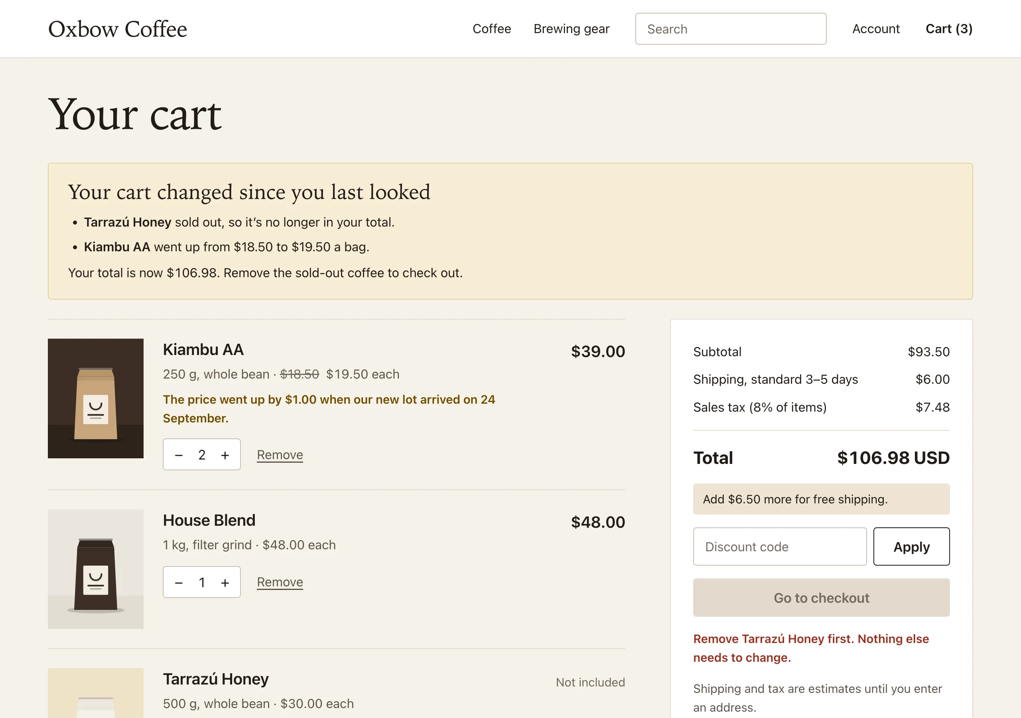Click the 'Your cart' page heading
The image size is (1021, 718).
135,114
